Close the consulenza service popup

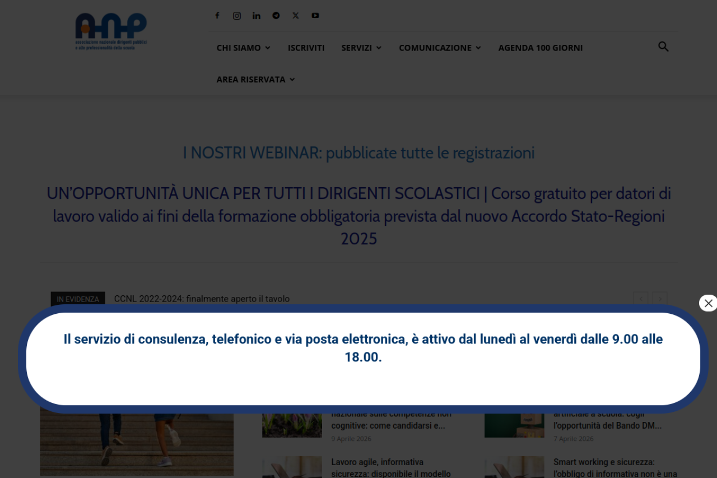708,303
